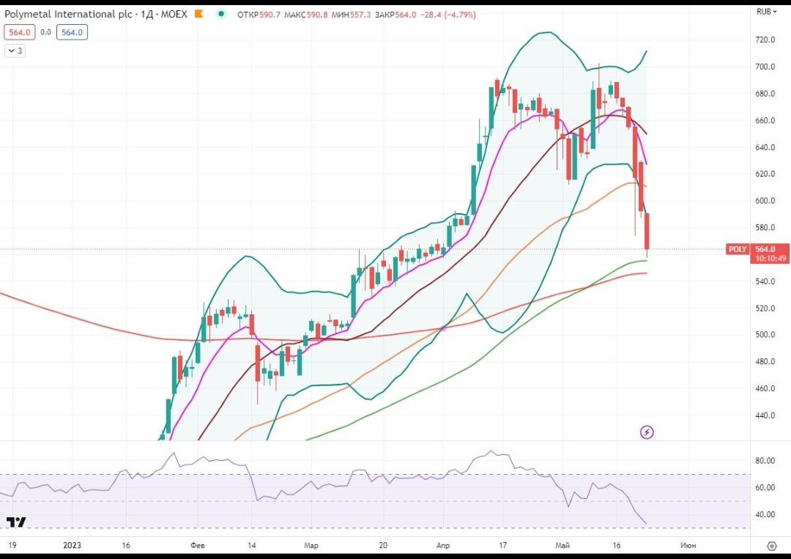Click the TradingView logo in the RSI pane
791x559 pixels.
tap(16, 522)
